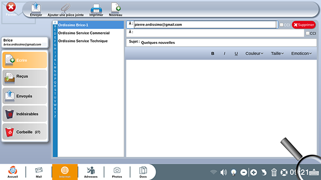
Task: Remove the recipient with the Supprimer button
Action: pos(304,25)
